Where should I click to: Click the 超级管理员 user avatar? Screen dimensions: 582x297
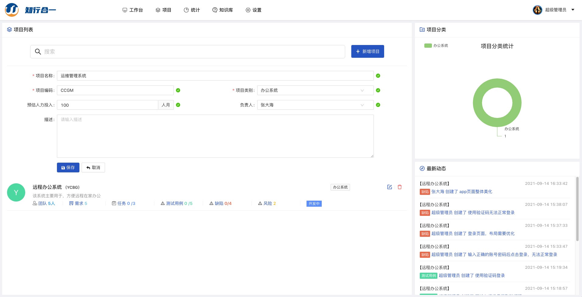pyautogui.click(x=537, y=10)
